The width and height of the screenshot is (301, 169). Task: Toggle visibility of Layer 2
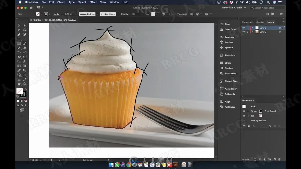coord(244,32)
